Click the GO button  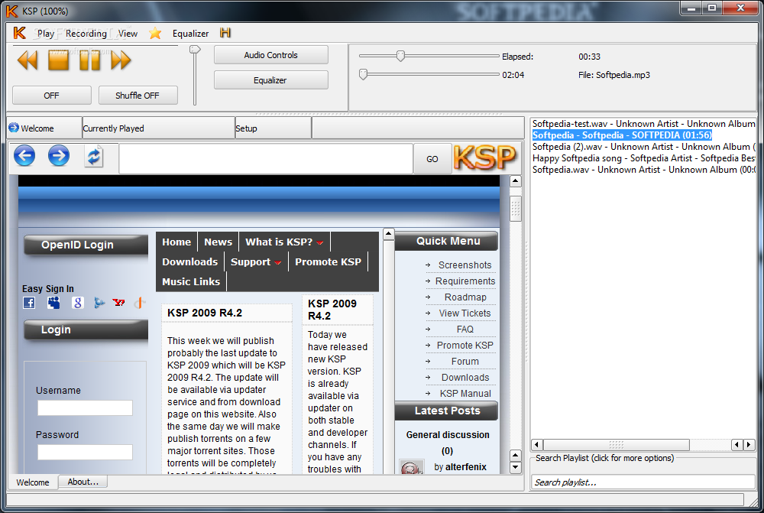(432, 159)
